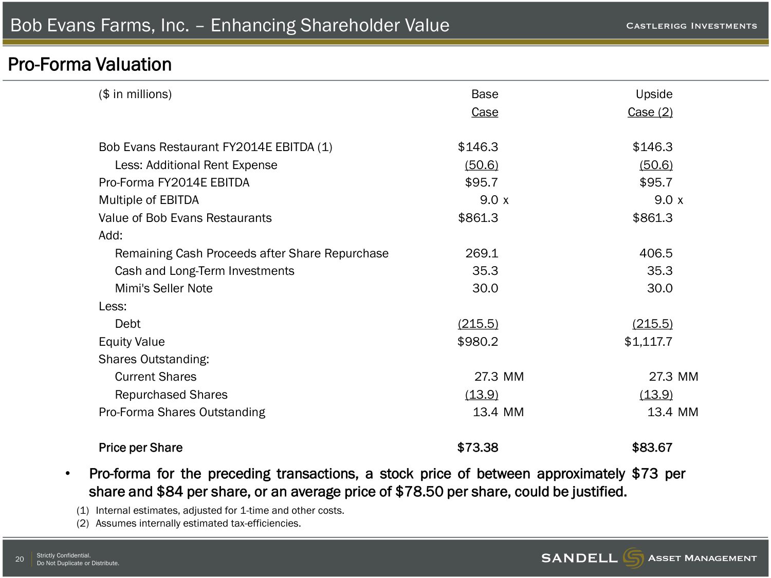Click the Sandell swirl logo icon
The image size is (771, 578).
click(633, 558)
